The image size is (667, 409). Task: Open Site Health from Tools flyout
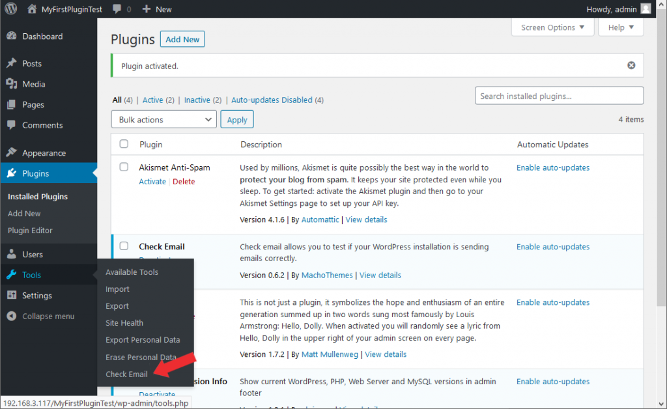pyautogui.click(x=124, y=323)
